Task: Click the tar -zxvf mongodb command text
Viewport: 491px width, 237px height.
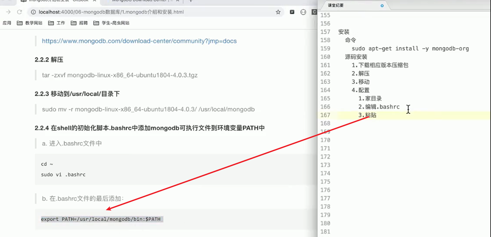Action: [120, 75]
